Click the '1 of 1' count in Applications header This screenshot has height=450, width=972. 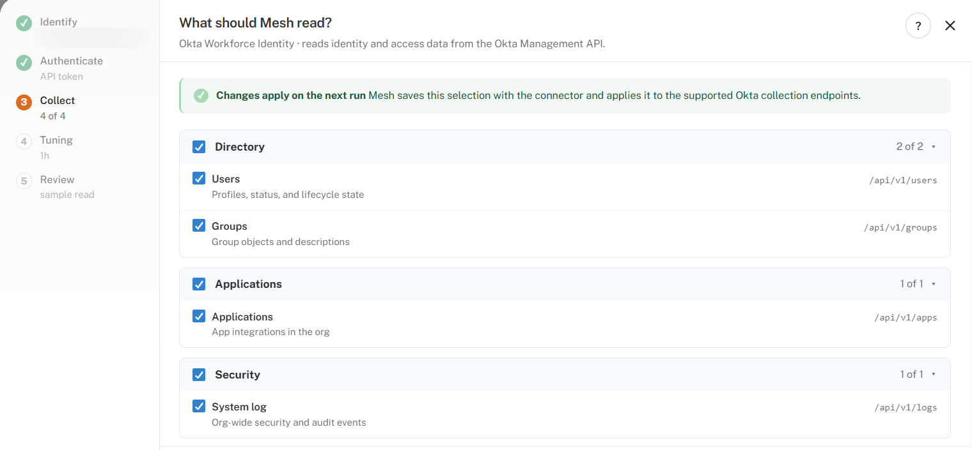tap(912, 284)
